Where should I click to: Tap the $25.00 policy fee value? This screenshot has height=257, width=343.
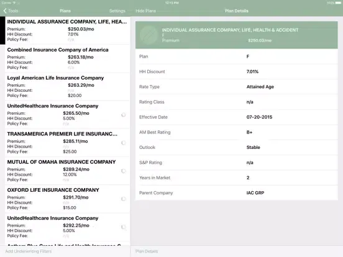[x=70, y=151]
